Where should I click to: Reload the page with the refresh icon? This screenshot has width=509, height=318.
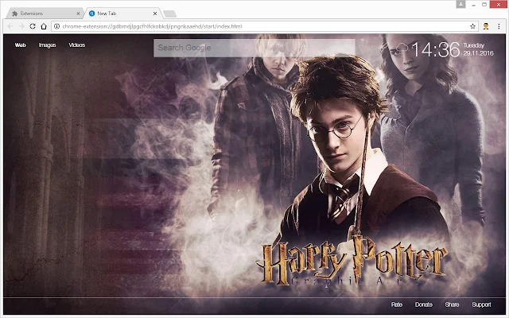point(33,26)
